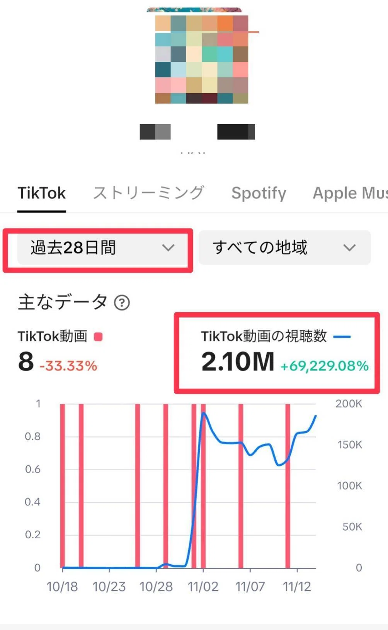
Task: Open the 過去28日間 period dropdown
Action: coord(102,248)
